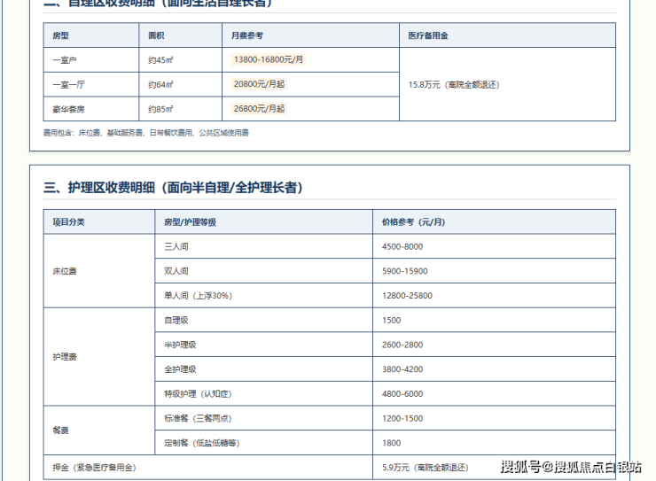Click the highlighted 13800-16800元/月 price
The width and height of the screenshot is (656, 481).
point(269,59)
